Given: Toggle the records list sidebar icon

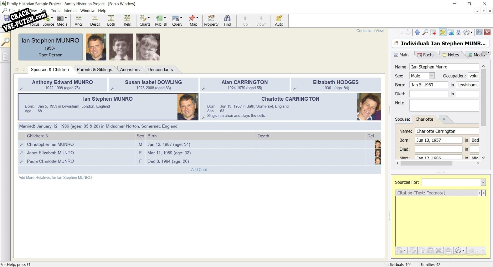Looking at the screenshot, I should pos(5,57).
